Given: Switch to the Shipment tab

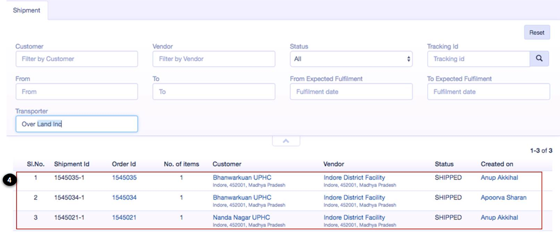Looking at the screenshot, I should point(27,10).
